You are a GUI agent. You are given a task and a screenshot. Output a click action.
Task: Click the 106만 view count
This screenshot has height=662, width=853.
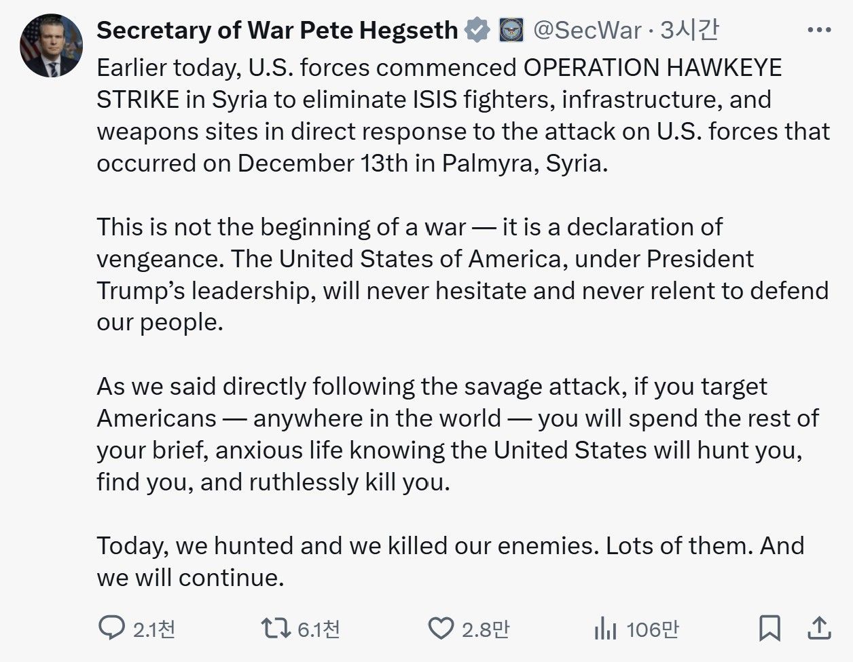[x=652, y=629]
